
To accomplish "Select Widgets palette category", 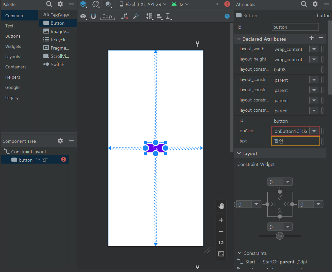I will [19, 46].
